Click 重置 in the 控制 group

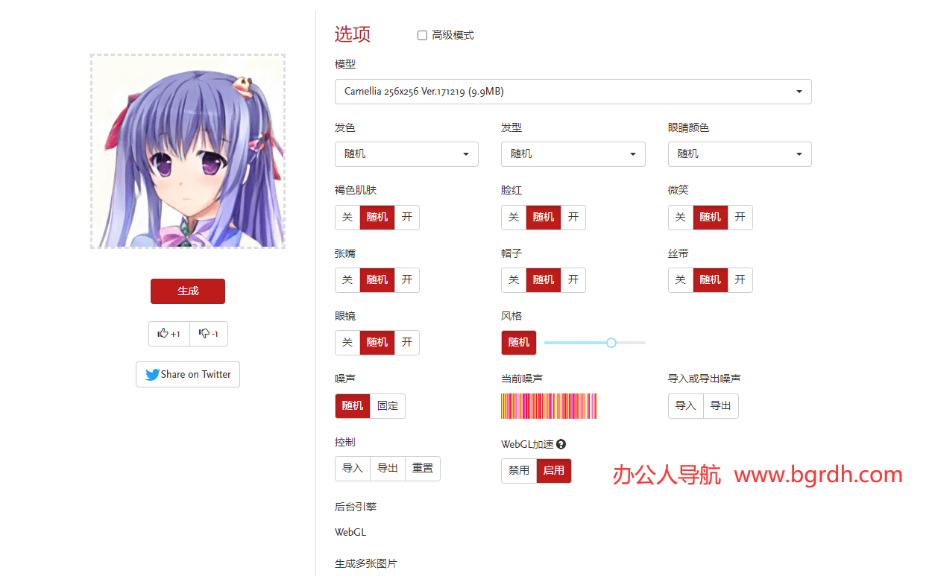(x=423, y=469)
